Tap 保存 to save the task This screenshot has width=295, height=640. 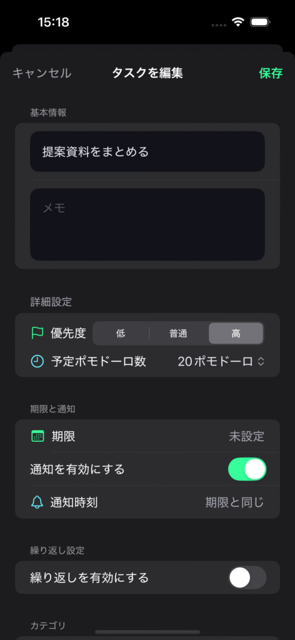click(x=271, y=73)
